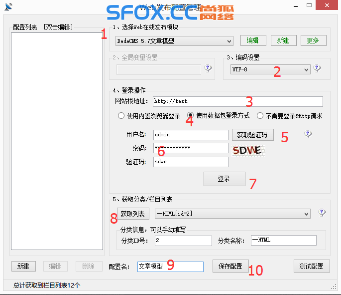Click the 分类ID号 input field

click(183, 241)
